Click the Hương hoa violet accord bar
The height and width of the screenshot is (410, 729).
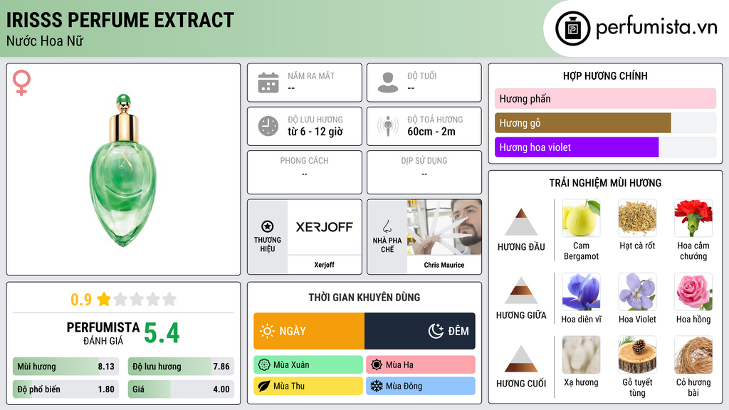[605, 147]
